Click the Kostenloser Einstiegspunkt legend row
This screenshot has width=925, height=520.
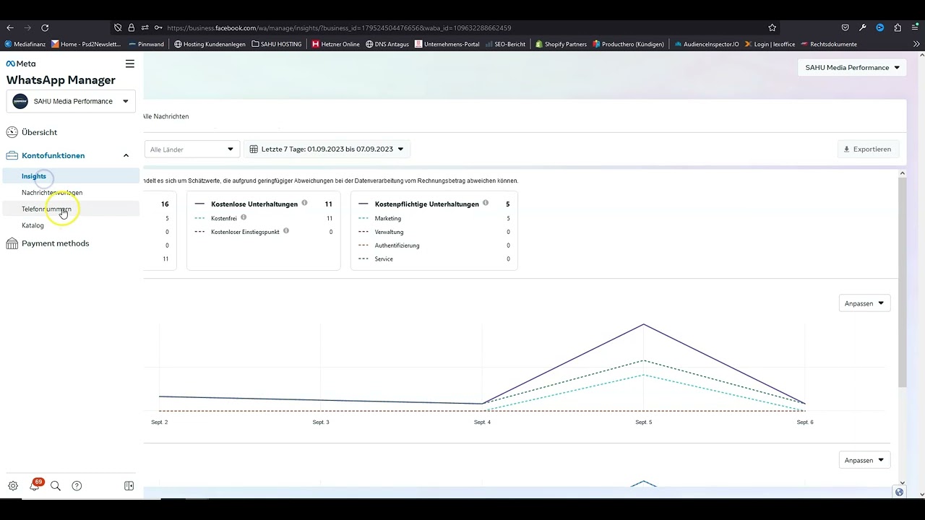click(x=264, y=232)
